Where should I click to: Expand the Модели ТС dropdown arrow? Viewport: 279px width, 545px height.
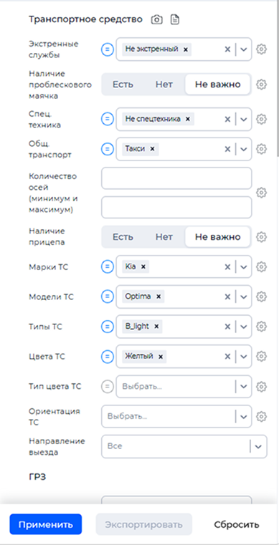(x=244, y=296)
